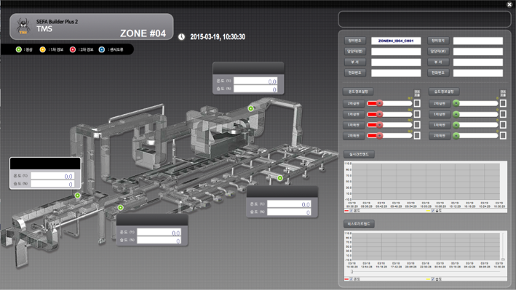The height and width of the screenshot is (290, 516).
Task: Uncheck 습도 in the 히스토리트렌드 chart legend
Action: point(433,279)
